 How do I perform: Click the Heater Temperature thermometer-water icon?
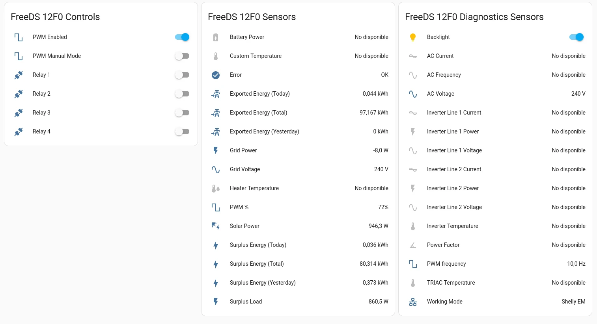tap(216, 188)
